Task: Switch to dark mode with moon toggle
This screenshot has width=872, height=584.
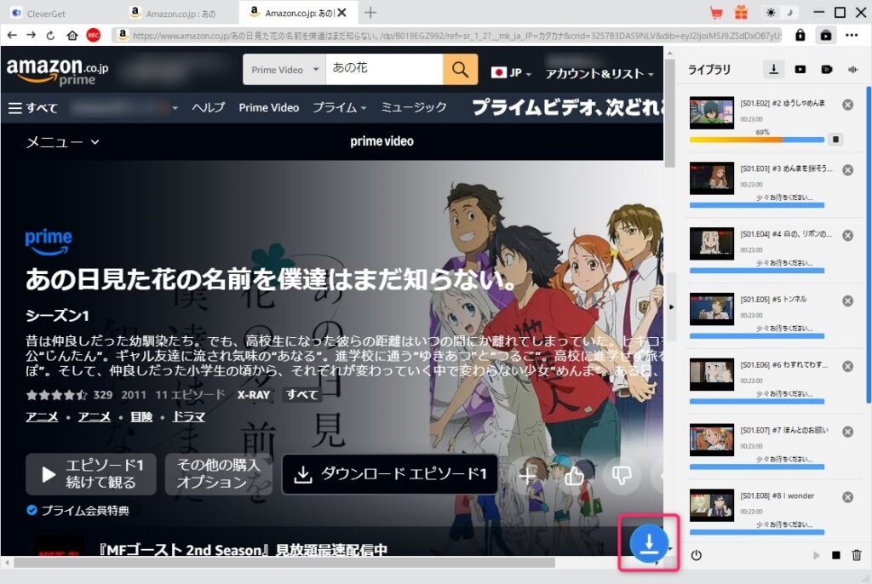Action: click(x=788, y=13)
